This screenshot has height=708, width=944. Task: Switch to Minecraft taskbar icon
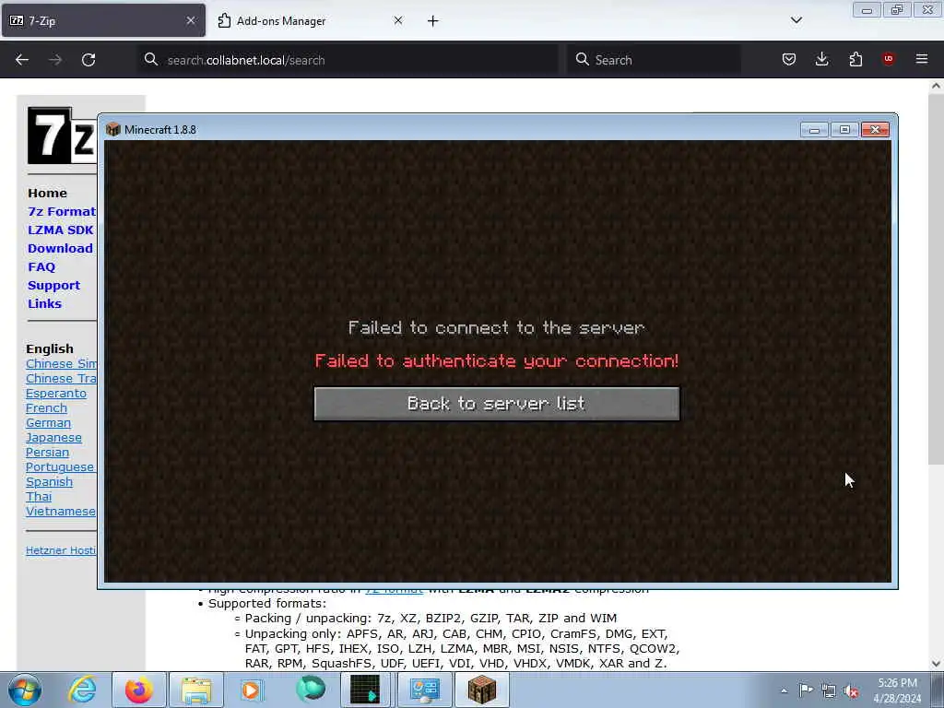[x=481, y=690]
